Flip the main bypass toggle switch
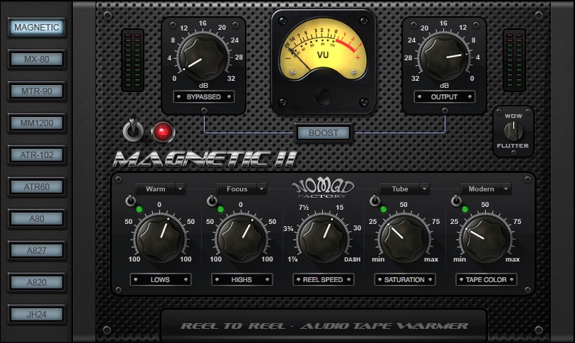The height and width of the screenshot is (343, 575). (x=132, y=130)
